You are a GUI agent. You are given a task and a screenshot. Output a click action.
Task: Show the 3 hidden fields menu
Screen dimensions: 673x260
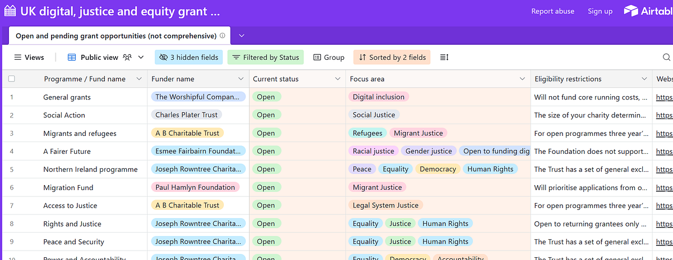(x=188, y=57)
